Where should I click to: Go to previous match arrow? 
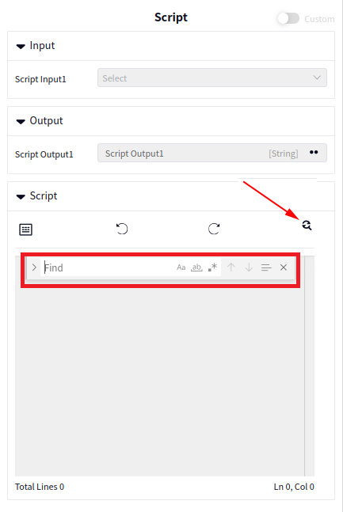click(231, 267)
